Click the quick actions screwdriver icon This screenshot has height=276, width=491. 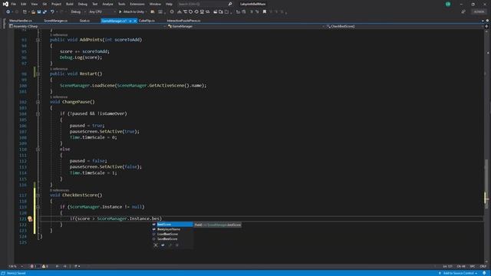pyautogui.click(x=30, y=219)
